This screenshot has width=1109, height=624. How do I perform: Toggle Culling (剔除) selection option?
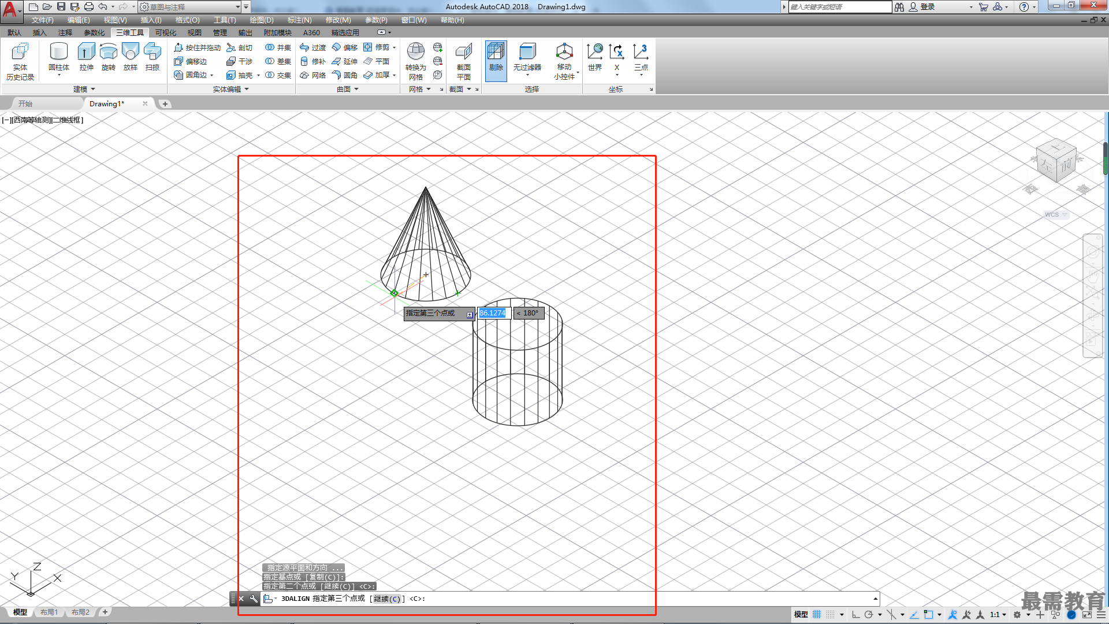(496, 60)
